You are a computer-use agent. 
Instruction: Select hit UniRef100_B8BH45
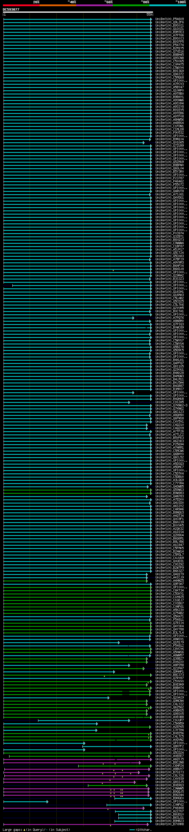coord(170,55)
